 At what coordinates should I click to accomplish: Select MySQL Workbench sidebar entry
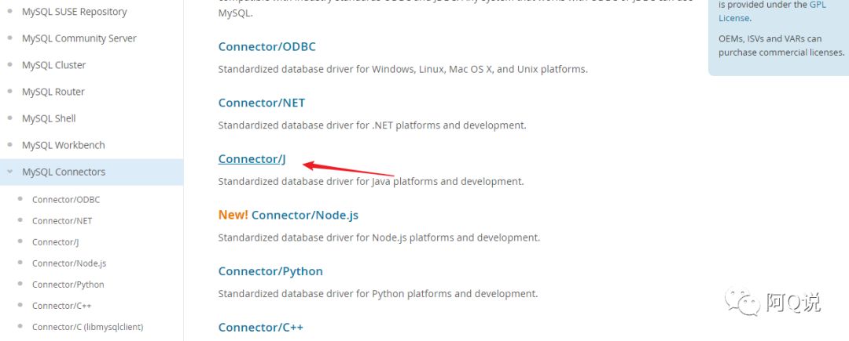coord(63,145)
